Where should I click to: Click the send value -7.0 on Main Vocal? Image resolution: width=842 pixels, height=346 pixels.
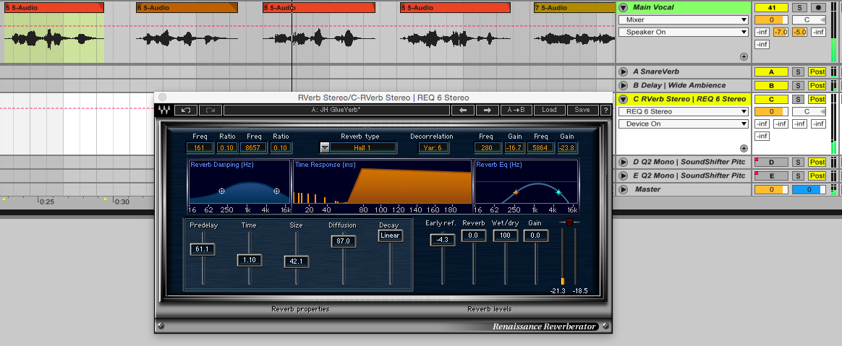tap(781, 33)
